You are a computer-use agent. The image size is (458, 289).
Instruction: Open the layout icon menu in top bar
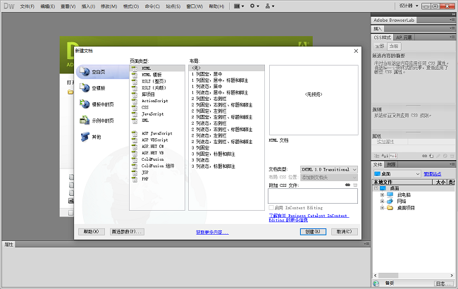point(240,6)
